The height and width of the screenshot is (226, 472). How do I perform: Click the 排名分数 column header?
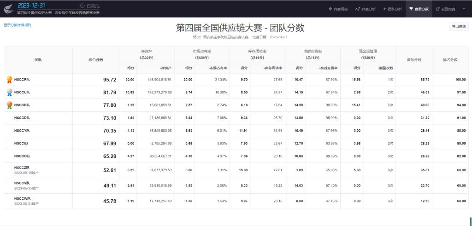(x=450, y=60)
